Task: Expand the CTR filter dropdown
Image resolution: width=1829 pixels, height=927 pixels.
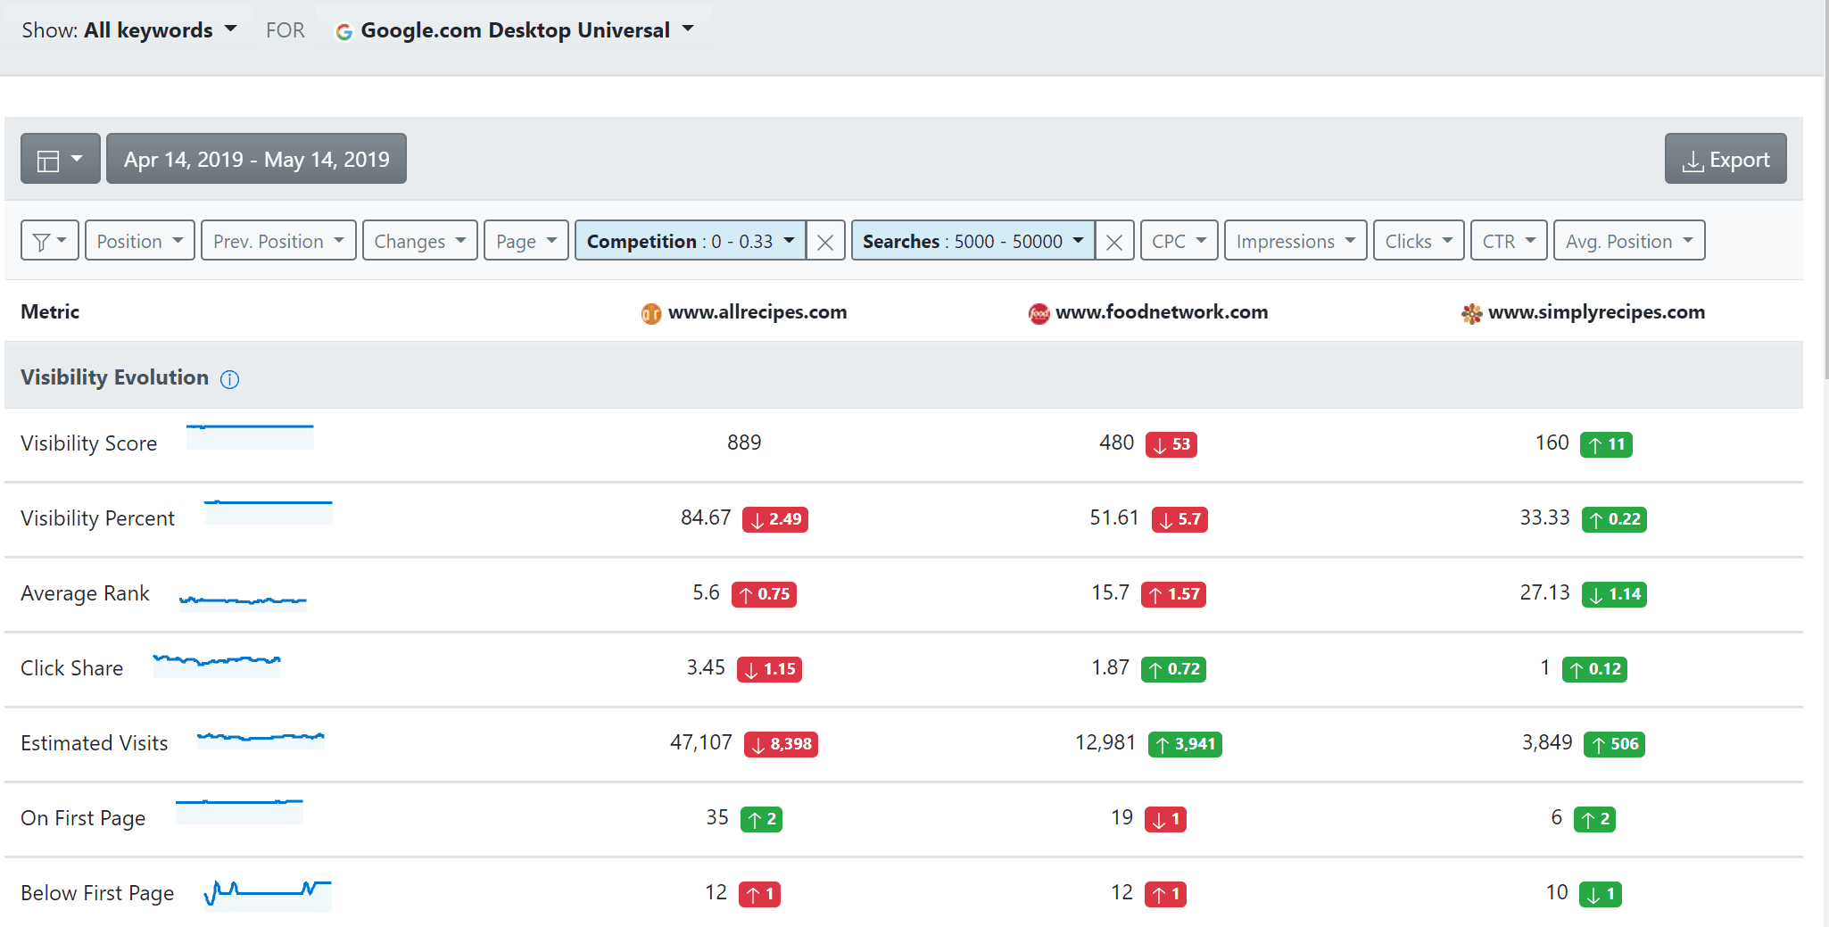Action: 1509,241
